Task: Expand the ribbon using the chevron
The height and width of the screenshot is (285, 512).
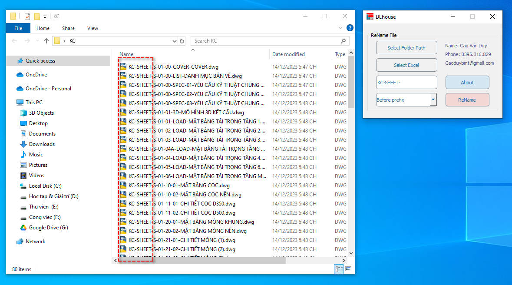Action: tap(340, 28)
